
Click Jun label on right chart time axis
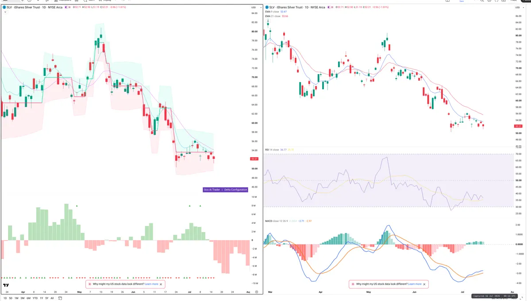tap(414, 292)
